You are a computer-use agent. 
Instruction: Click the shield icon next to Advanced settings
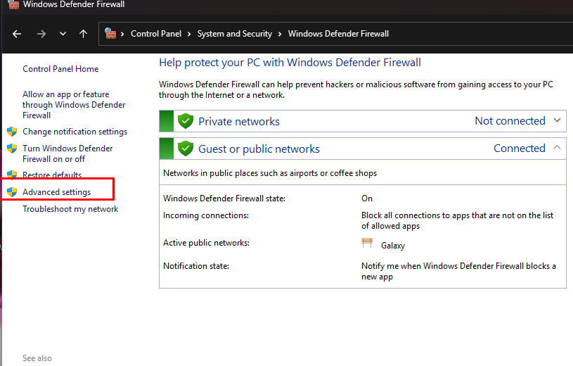[11, 192]
